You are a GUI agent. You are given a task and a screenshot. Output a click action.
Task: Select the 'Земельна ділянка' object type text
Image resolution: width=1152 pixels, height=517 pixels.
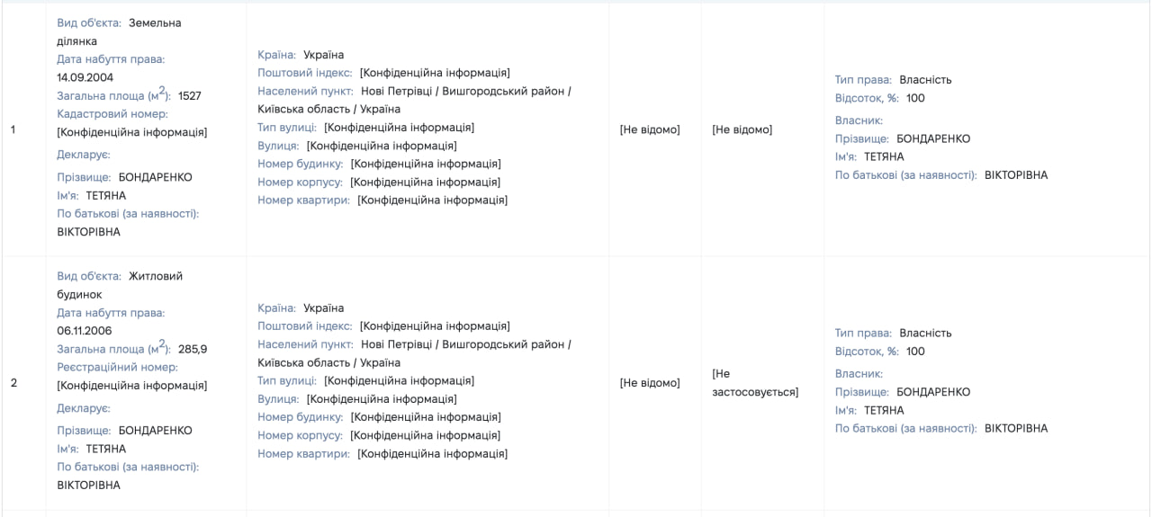(x=119, y=31)
